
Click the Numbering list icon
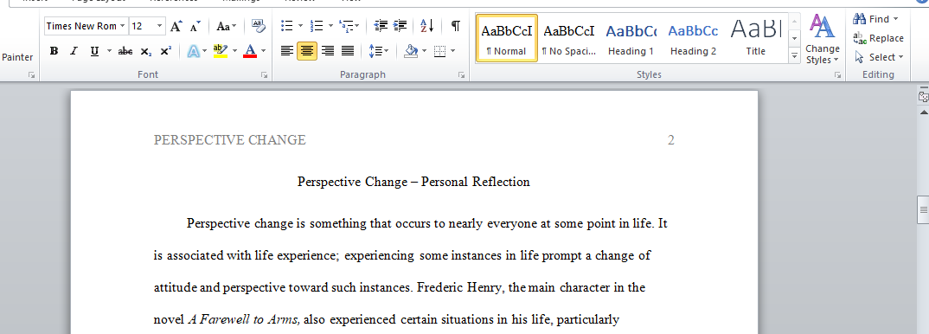317,26
